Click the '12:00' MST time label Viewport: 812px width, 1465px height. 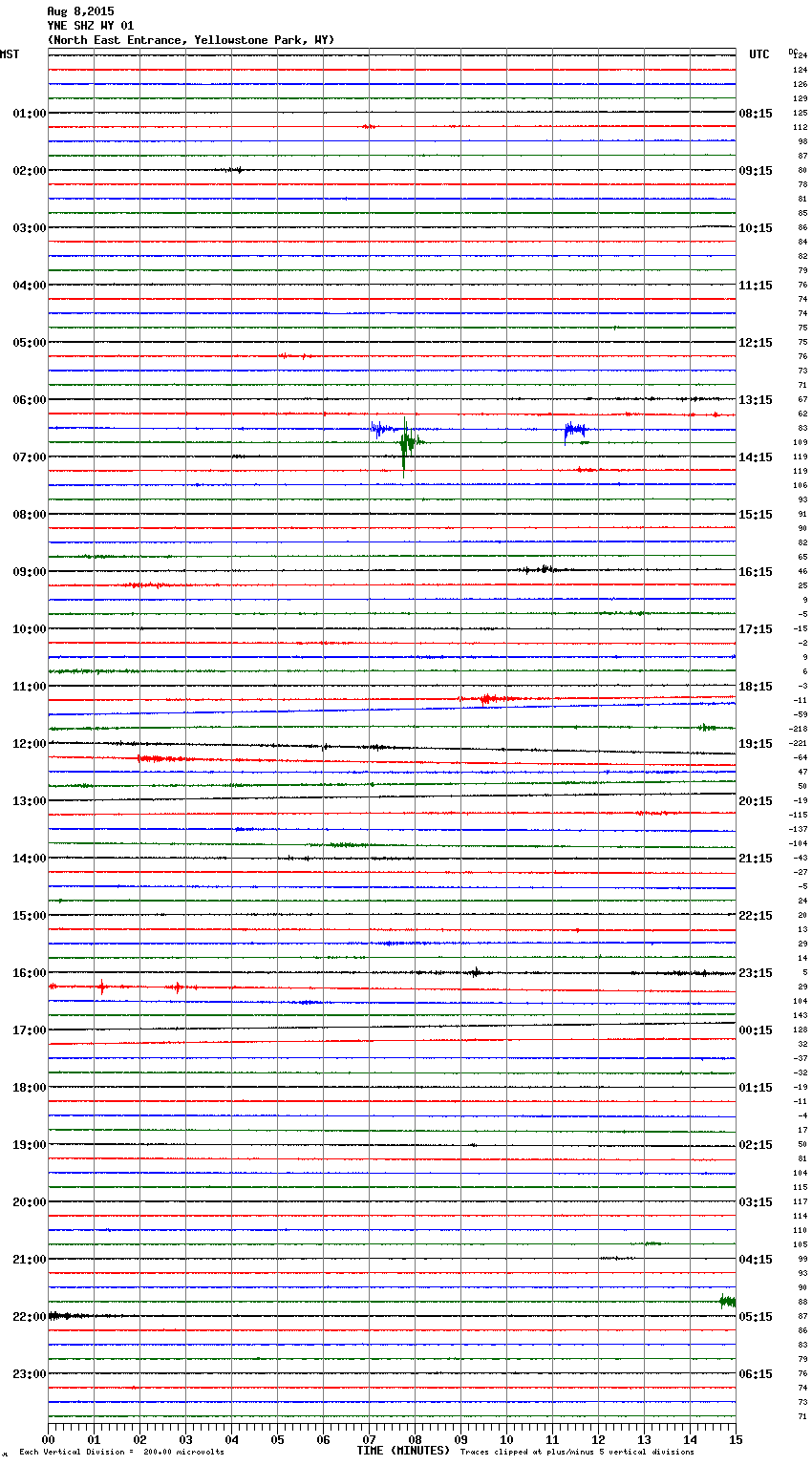(29, 744)
